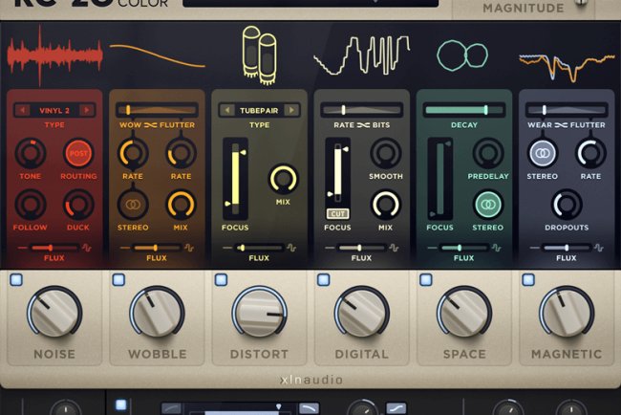Toggle the Stereo button in Magnetic module
621x415 pixels.
tap(543, 153)
